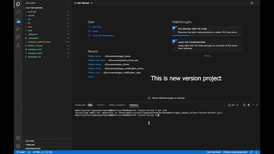Split the editor to the right
This screenshot has height=154, width=274.
coord(252,3)
